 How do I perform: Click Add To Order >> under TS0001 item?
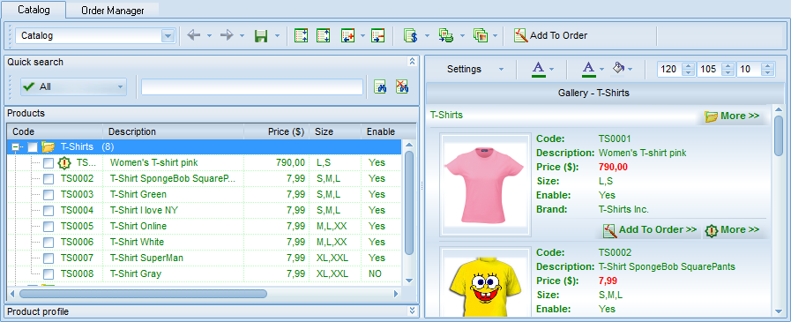650,230
